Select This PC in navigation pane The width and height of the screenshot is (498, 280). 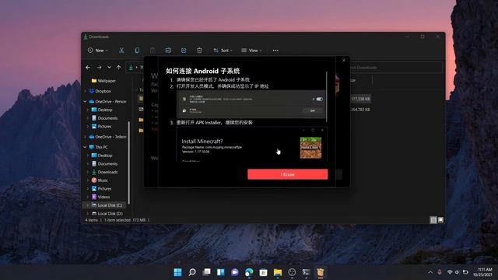coord(98,147)
